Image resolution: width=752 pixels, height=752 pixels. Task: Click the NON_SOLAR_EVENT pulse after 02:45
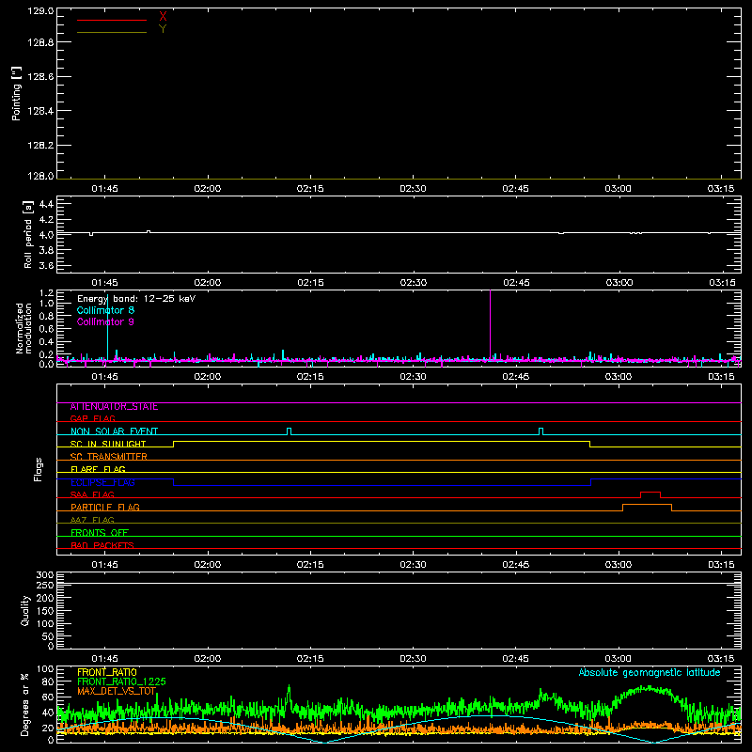[541, 431]
